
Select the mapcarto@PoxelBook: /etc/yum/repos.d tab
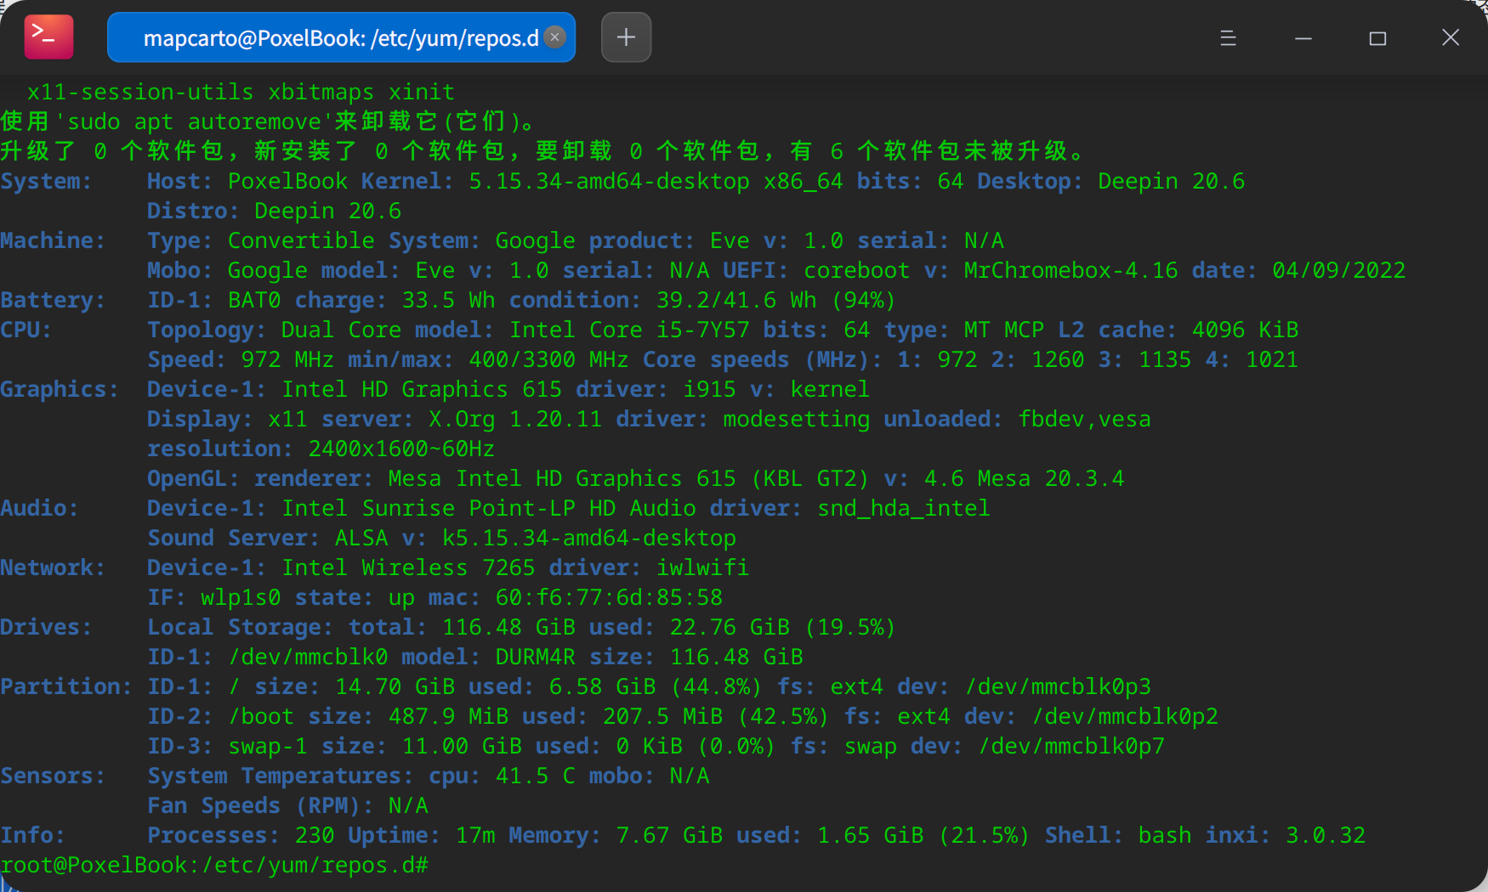(332, 37)
